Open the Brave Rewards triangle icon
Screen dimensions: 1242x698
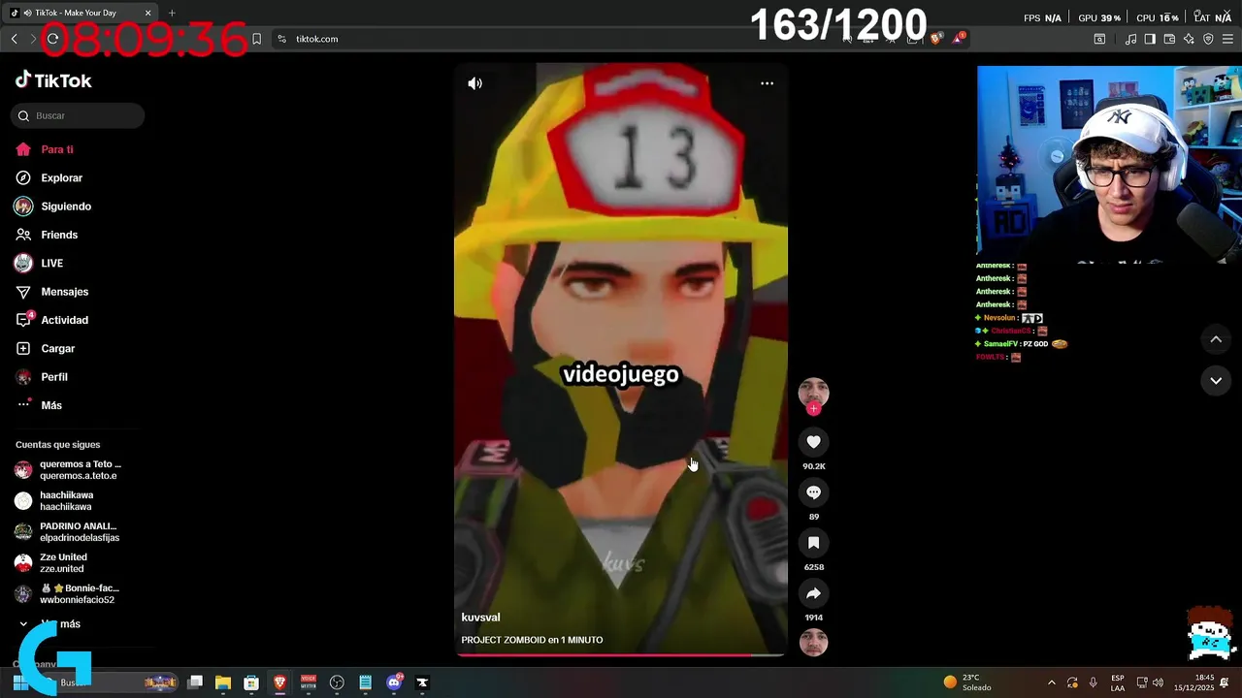click(x=959, y=39)
